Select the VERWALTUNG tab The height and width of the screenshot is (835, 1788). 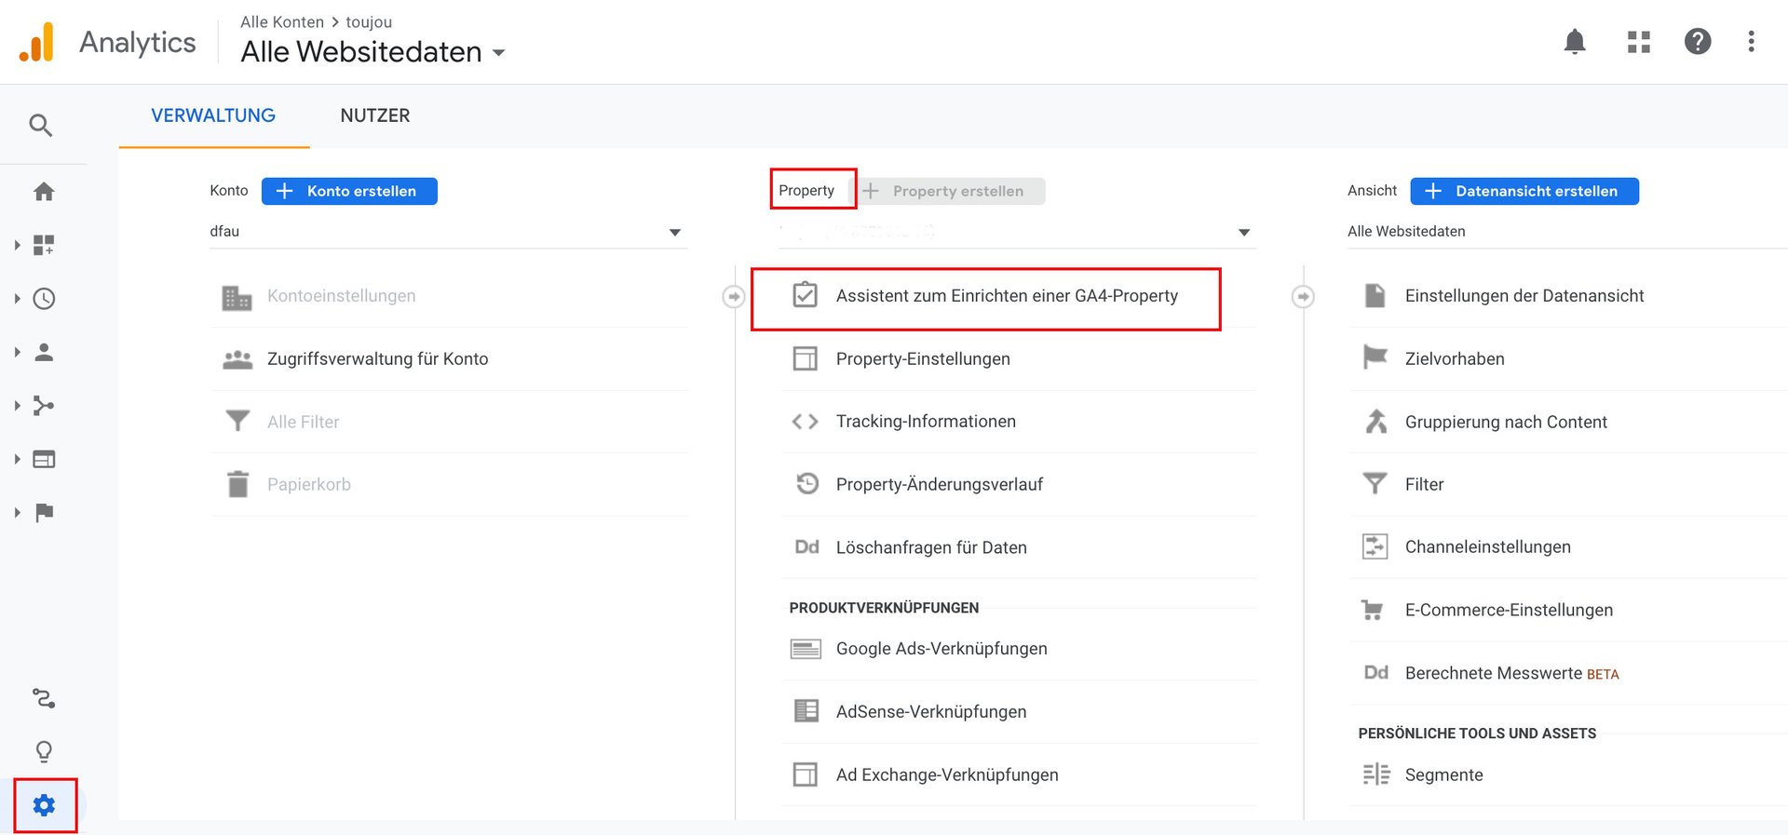(213, 115)
